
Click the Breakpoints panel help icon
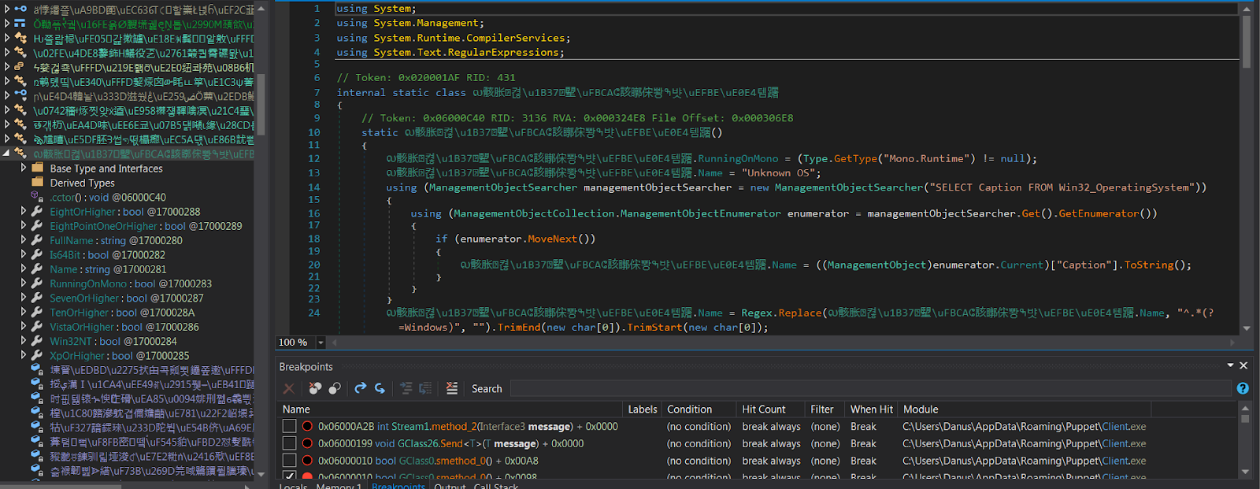point(1242,388)
